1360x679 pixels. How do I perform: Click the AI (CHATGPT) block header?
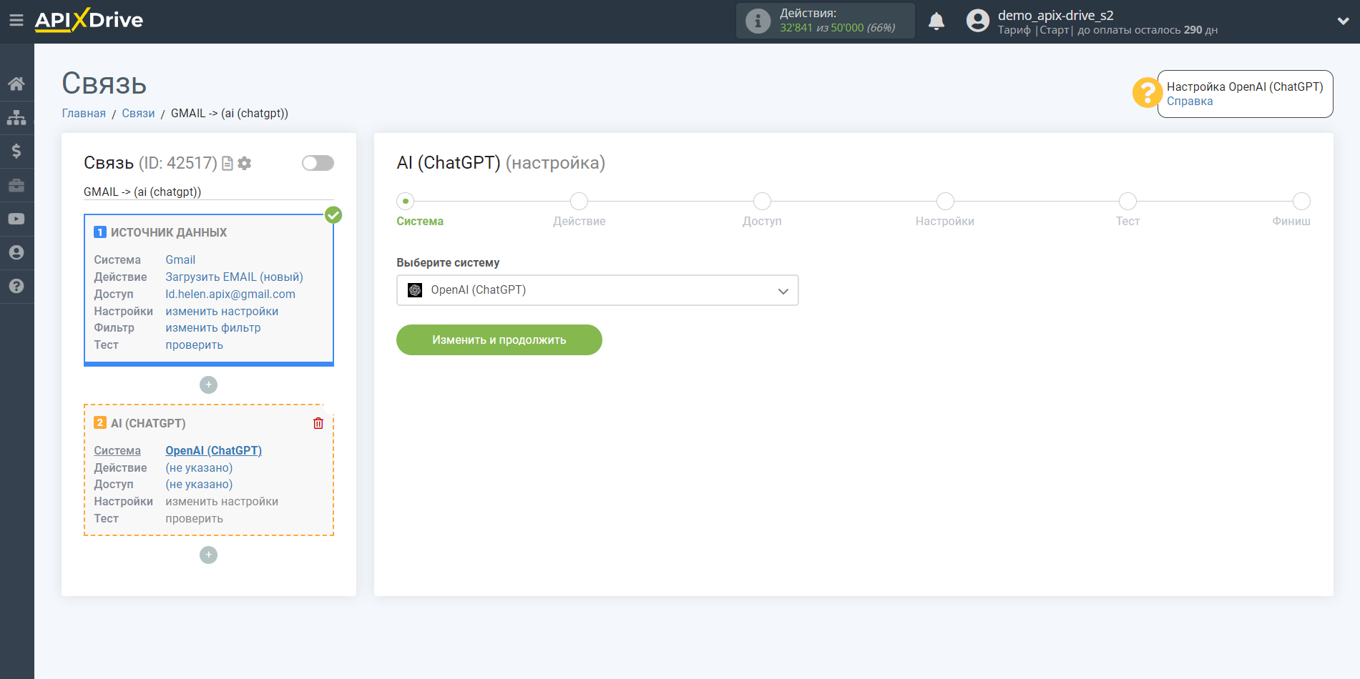(x=148, y=424)
